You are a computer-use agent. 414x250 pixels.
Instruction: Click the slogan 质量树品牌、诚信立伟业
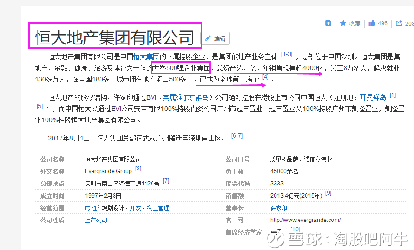point(301,159)
